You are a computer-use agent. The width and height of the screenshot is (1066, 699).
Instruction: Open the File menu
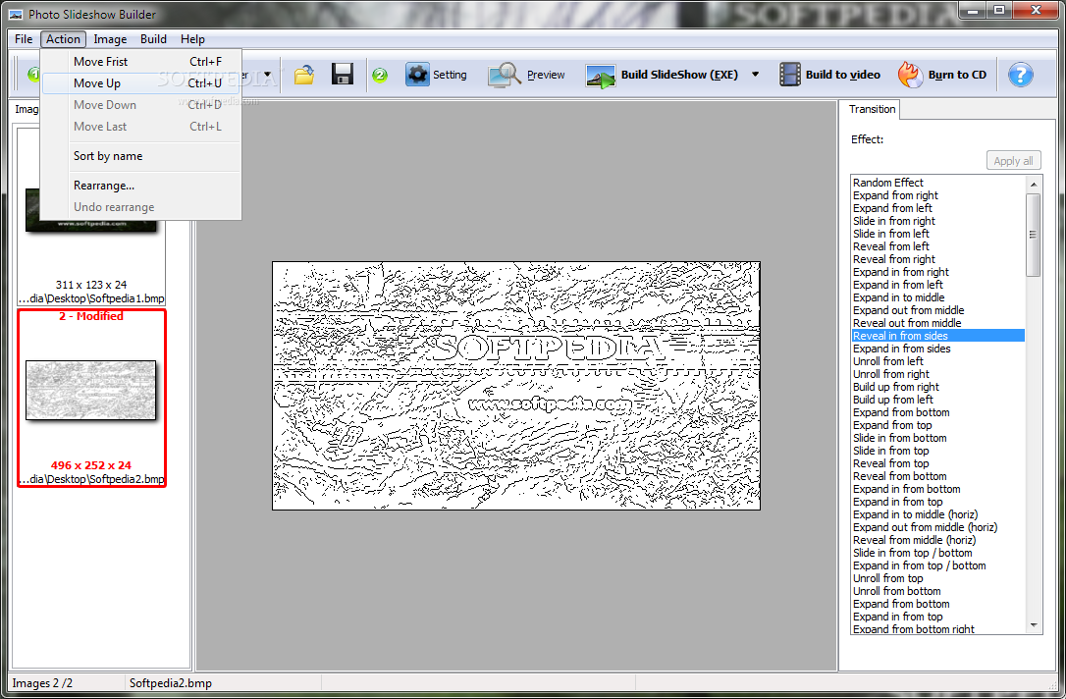[24, 38]
